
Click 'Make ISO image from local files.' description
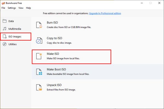point(63,59)
